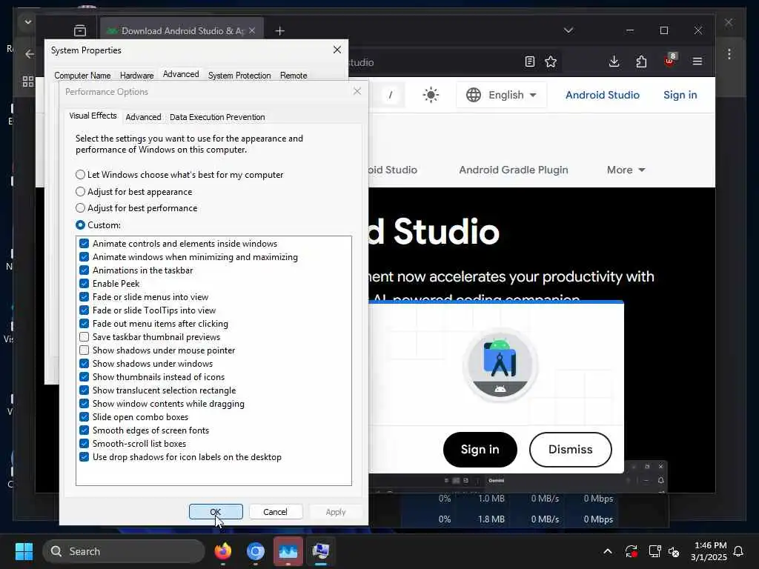Open the Firefox View icon beside the tab
759x569 pixels.
pos(80,31)
